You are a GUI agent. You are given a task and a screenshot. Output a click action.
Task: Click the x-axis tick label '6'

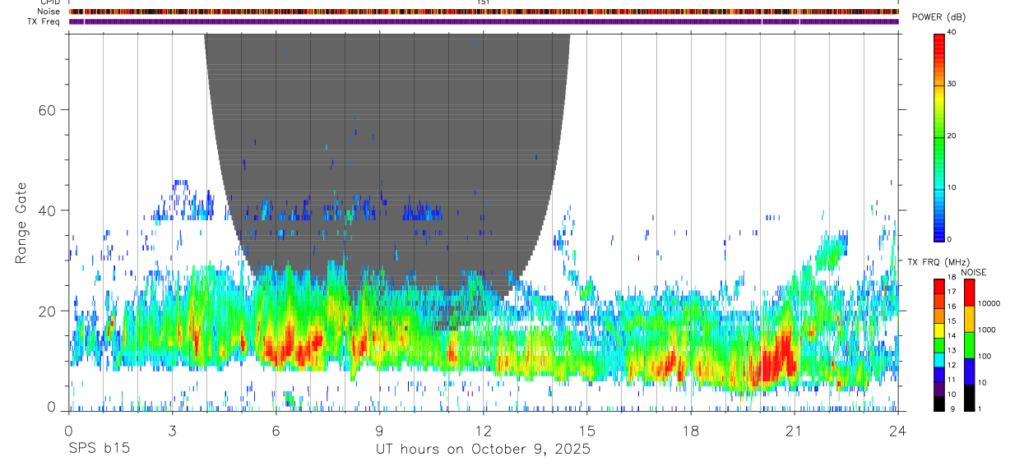pos(276,430)
